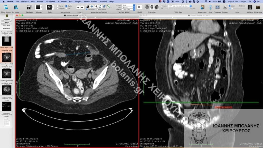263x148 pixels.
Task: Select Basic annotations radio button
Action: [67, 6]
